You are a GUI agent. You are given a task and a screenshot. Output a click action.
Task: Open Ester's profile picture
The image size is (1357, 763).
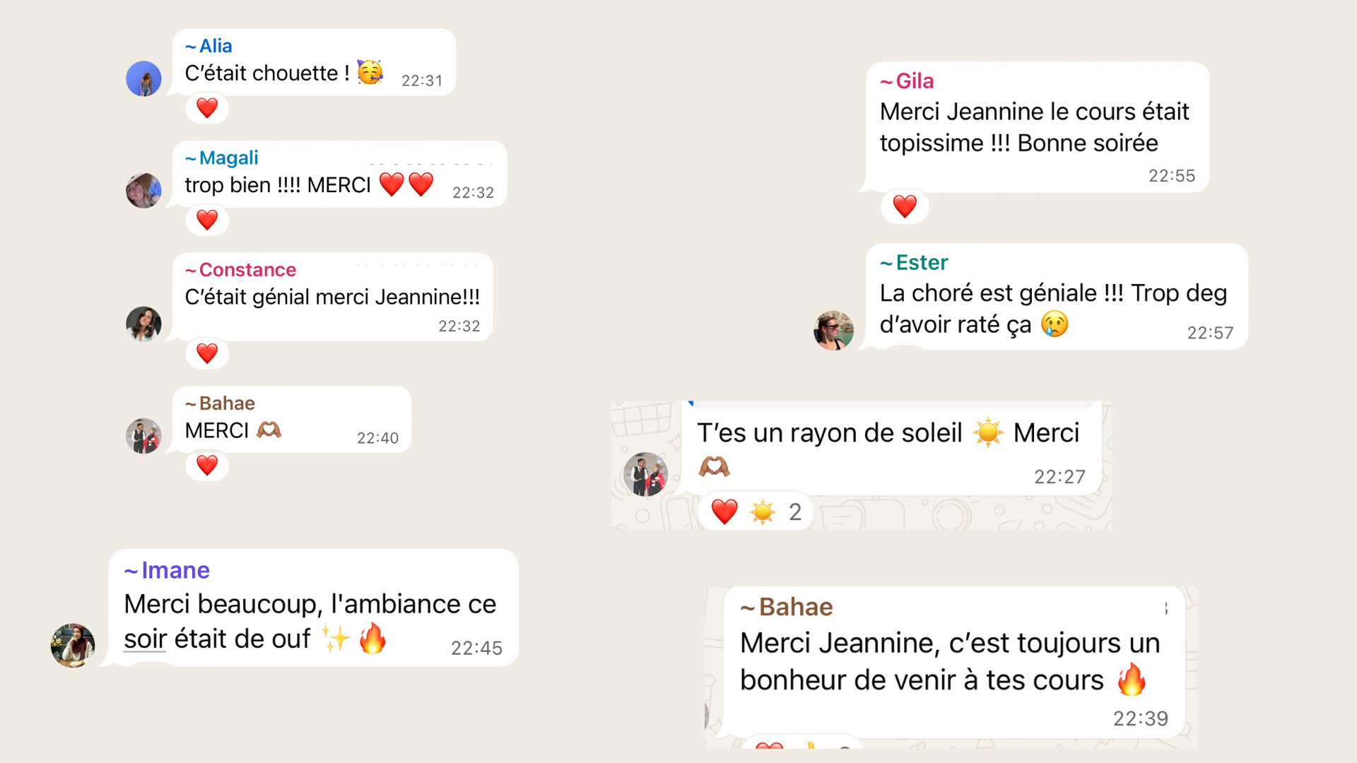pos(834,330)
